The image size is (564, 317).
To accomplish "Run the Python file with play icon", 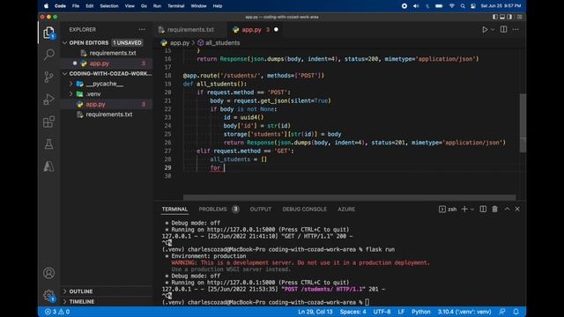I will (x=485, y=29).
